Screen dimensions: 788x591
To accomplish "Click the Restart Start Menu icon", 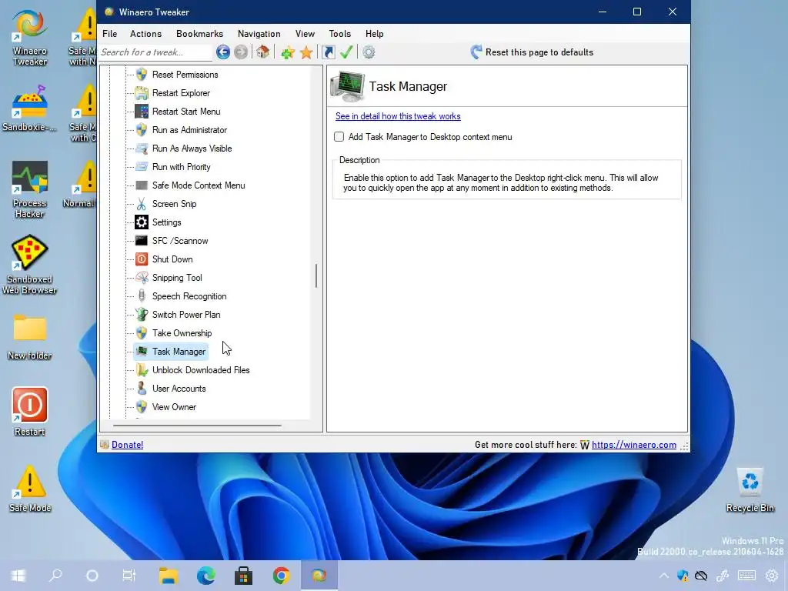I will 142,112.
